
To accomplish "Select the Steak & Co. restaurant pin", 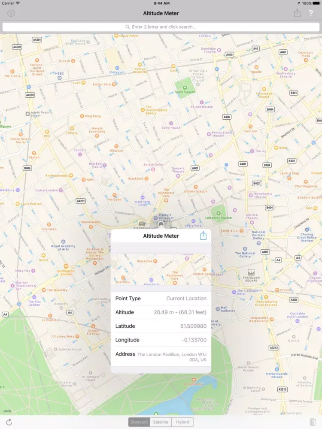I will pos(241,231).
